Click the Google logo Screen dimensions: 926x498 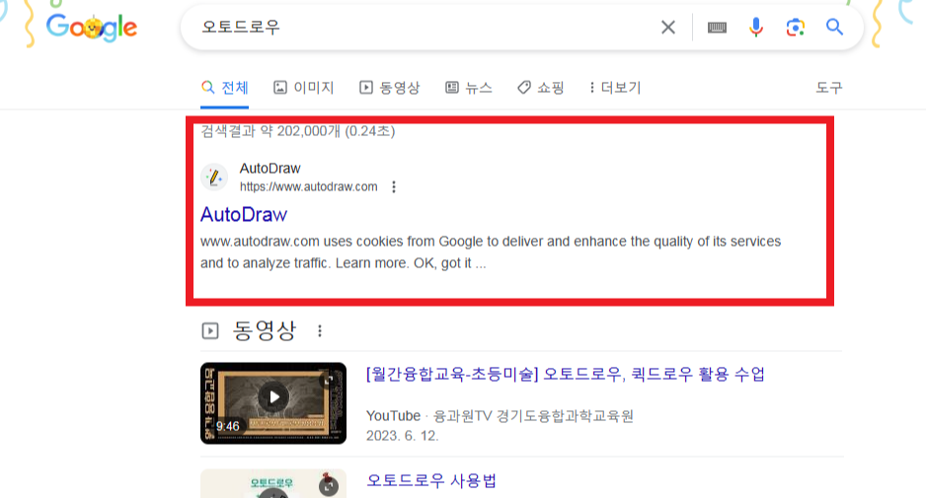coord(92,28)
